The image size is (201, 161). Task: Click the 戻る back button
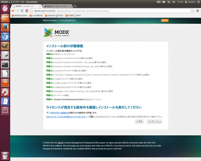139,121
